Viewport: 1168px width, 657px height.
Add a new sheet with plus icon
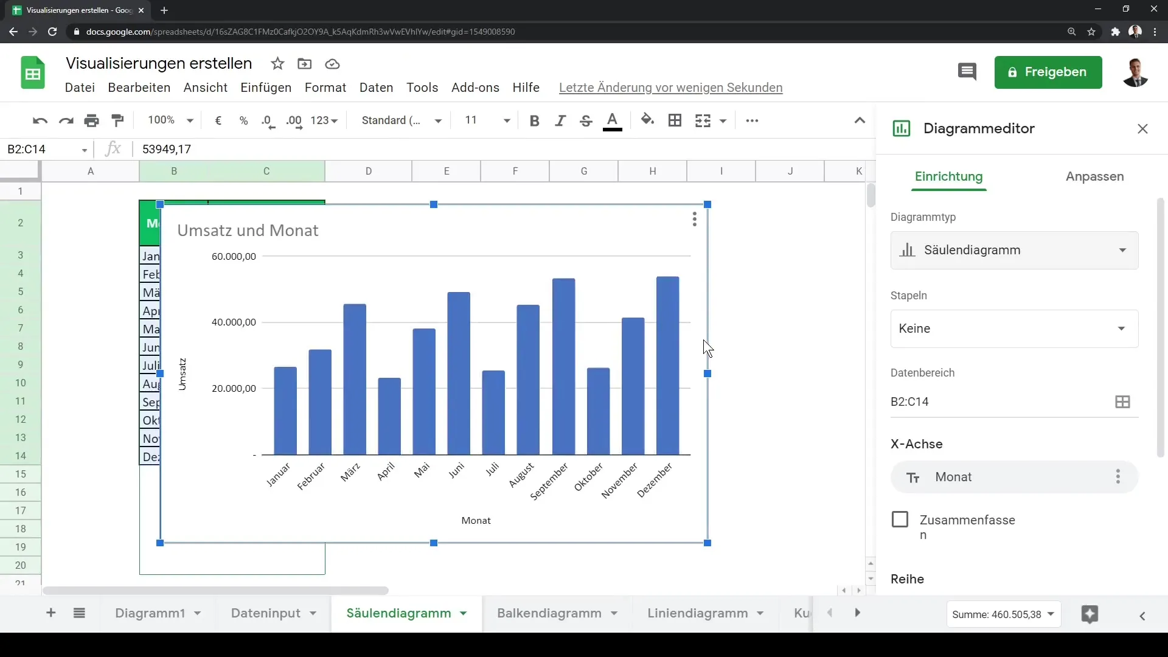51,613
